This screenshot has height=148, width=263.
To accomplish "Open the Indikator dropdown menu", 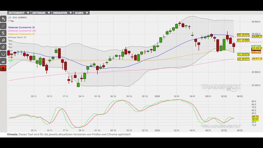I will (62, 13).
